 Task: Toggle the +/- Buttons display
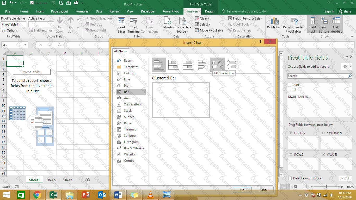pyautogui.click(x=324, y=25)
